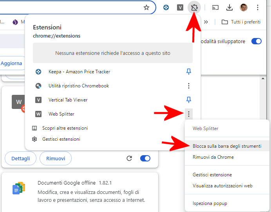
Task: Click the page scrollbar up arrow
Action: tap(263, 78)
